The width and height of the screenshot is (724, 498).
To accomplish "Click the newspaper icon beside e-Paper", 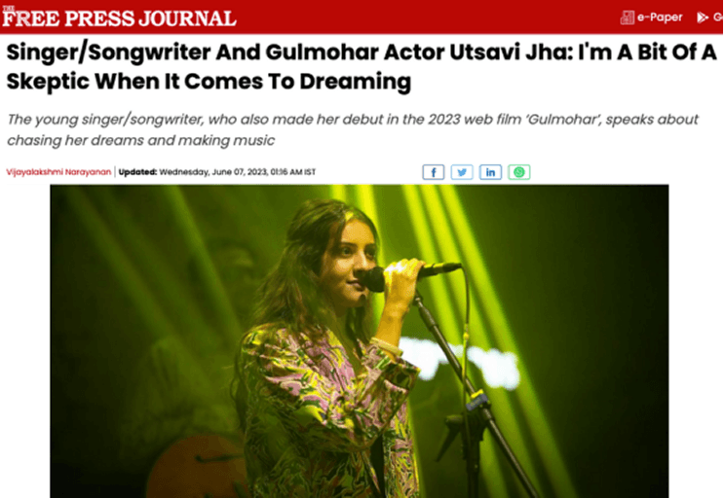I will tap(627, 18).
